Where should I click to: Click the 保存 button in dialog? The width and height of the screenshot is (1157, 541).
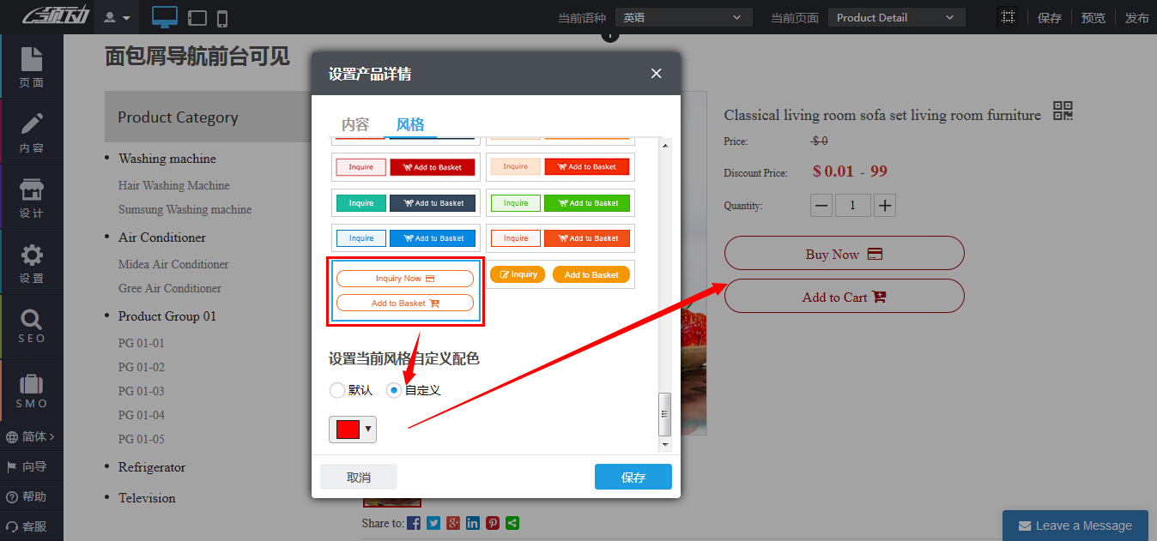(x=633, y=478)
